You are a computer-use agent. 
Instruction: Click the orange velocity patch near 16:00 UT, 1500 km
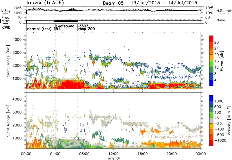143,131
